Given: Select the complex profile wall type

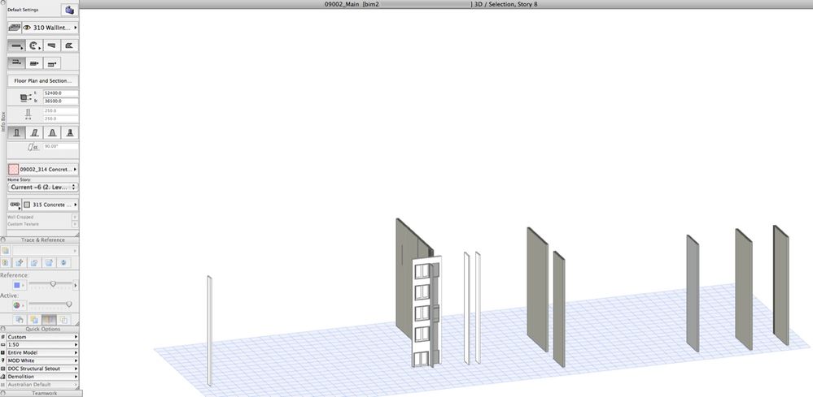Looking at the screenshot, I should 69,133.
